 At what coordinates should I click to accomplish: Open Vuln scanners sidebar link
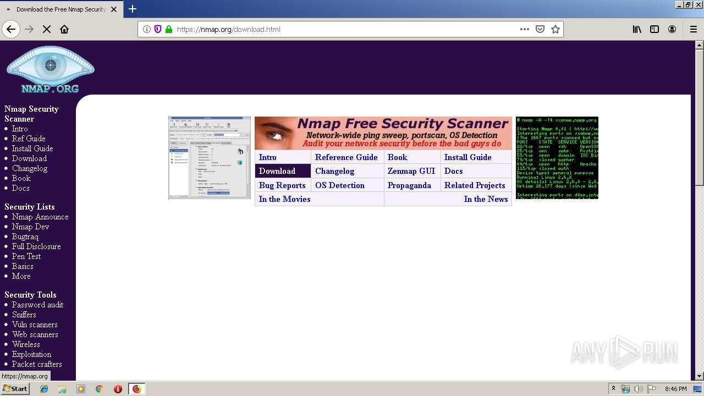(x=35, y=324)
